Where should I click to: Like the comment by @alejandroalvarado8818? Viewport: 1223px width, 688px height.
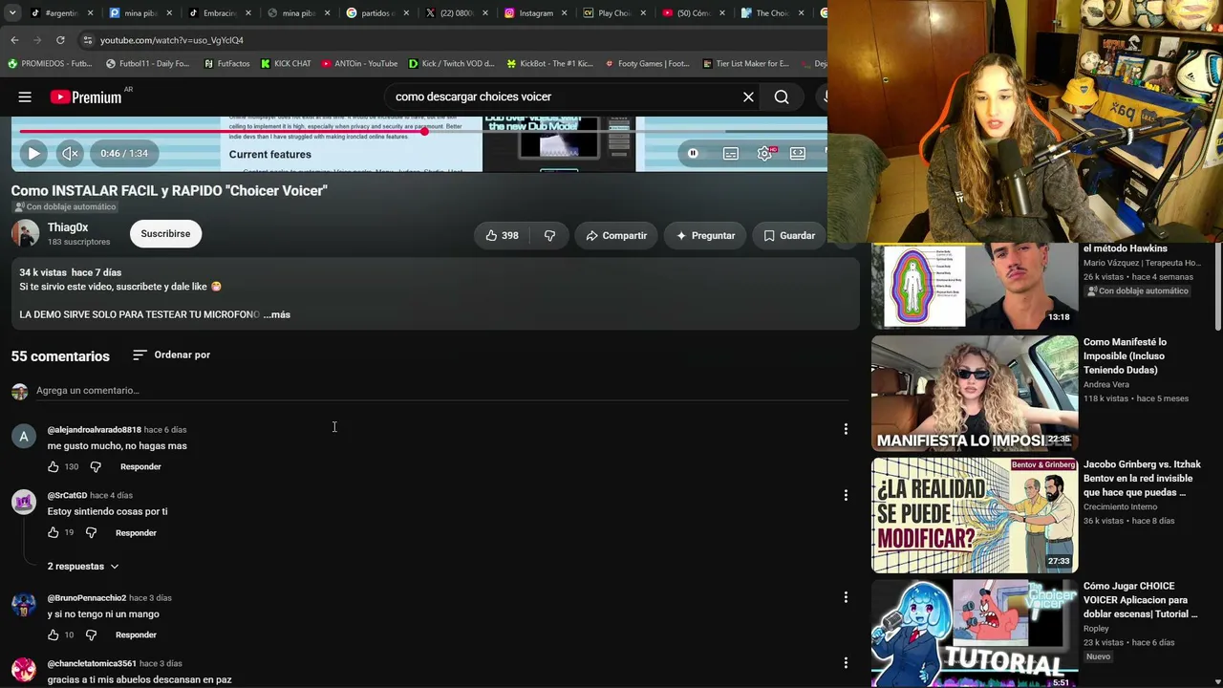coord(54,466)
